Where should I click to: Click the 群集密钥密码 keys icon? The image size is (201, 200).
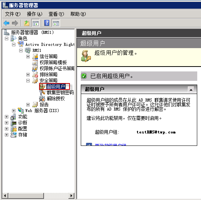(x=42, y=92)
